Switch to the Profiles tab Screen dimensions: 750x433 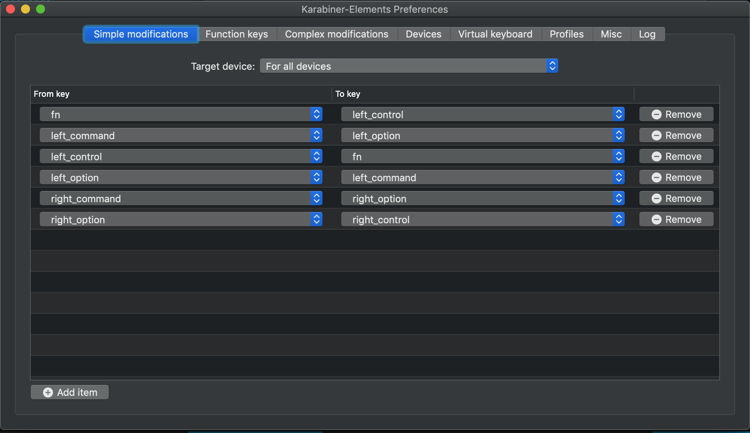[566, 34]
